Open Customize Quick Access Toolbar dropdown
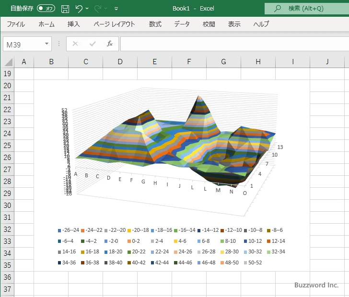This screenshot has width=349, height=297. 116,9
